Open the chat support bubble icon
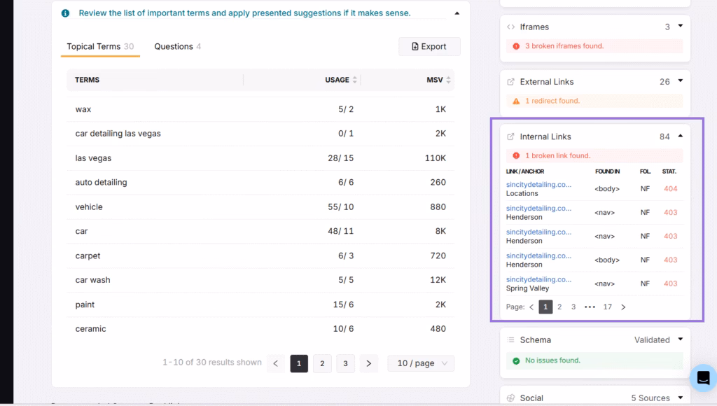Screen dimensions: 717x406 [x=702, y=378]
